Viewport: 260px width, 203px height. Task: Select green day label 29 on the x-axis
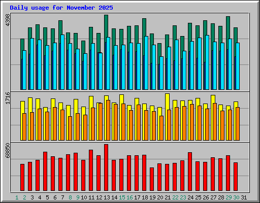(x=229, y=197)
